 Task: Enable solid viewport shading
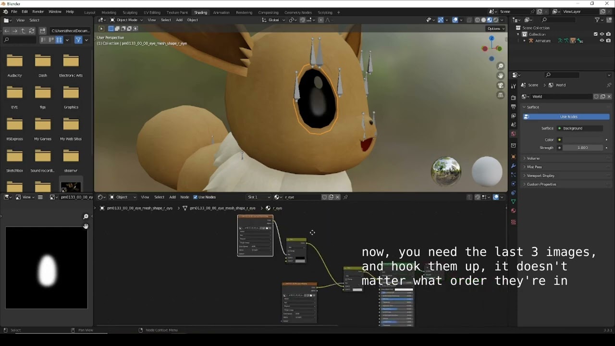(483, 20)
